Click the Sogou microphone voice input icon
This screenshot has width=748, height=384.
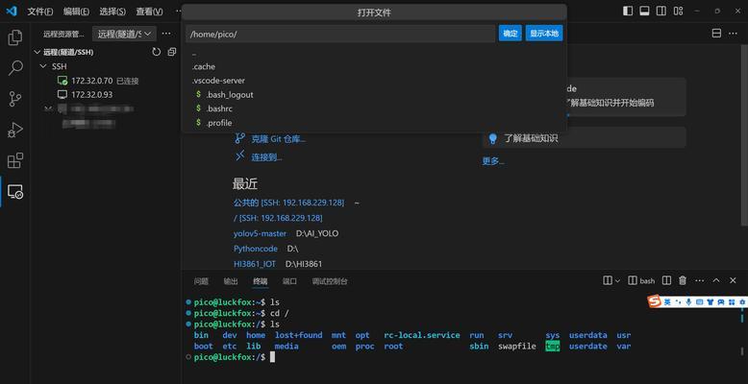pyautogui.click(x=688, y=302)
